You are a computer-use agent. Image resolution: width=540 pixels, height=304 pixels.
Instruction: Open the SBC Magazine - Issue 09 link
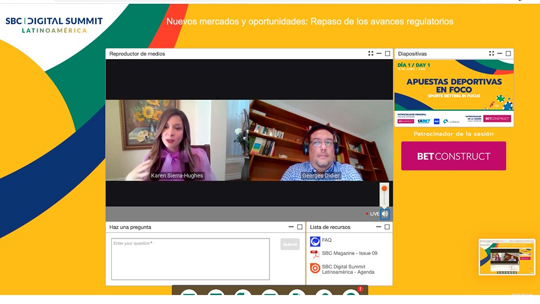(349, 253)
